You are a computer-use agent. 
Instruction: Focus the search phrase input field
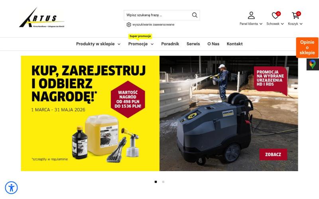point(158,15)
